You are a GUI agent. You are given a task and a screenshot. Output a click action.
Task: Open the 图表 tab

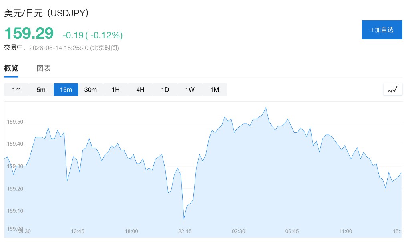coord(44,68)
